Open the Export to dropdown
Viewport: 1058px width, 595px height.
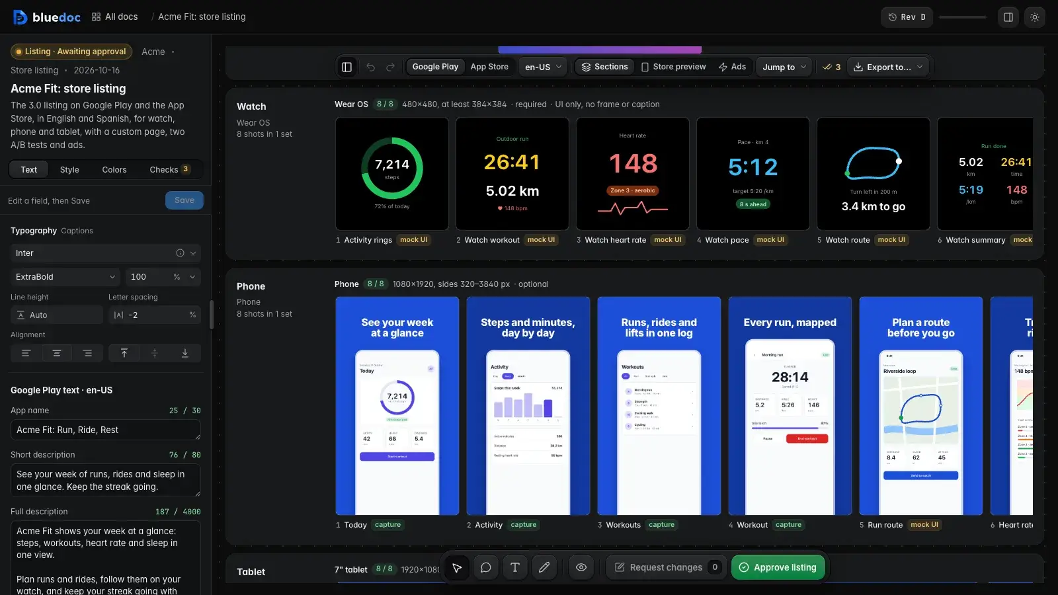click(888, 67)
